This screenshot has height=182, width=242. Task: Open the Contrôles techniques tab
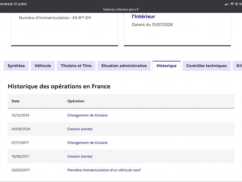[207, 66]
